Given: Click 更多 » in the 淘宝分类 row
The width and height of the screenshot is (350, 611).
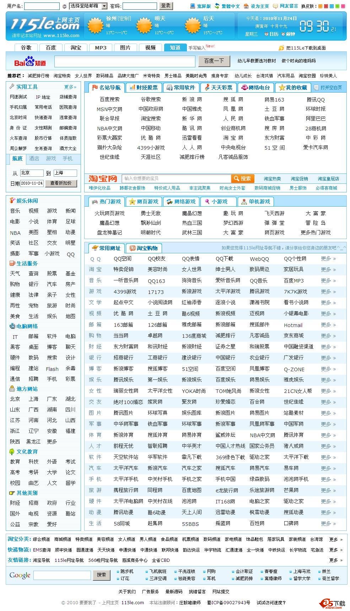Looking at the screenshot, I should pyautogui.click(x=336, y=539).
